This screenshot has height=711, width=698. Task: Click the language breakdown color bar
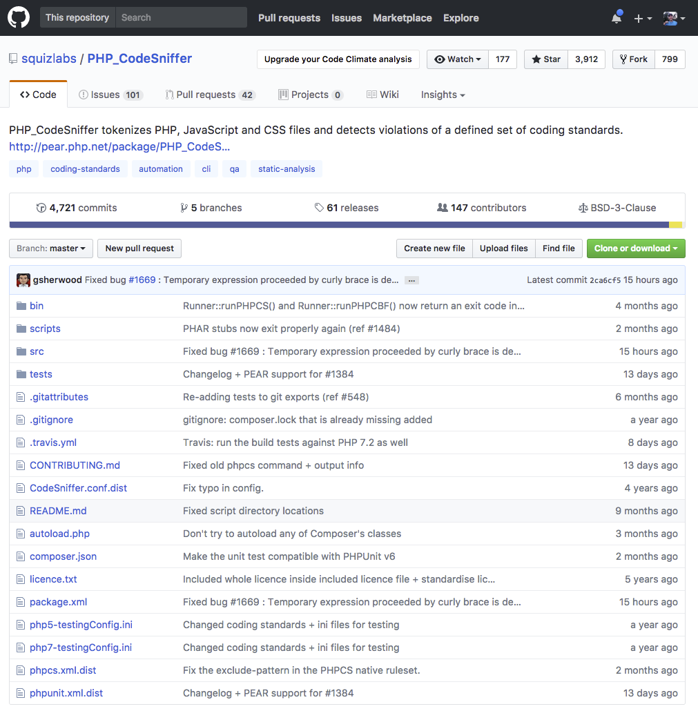click(347, 225)
